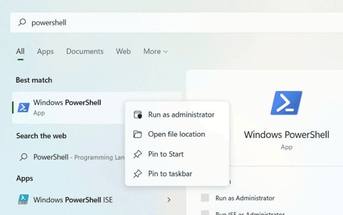Expand Windows PowerShell ISE chevron arrow
The width and height of the screenshot is (343, 215).
pyautogui.click(x=169, y=200)
